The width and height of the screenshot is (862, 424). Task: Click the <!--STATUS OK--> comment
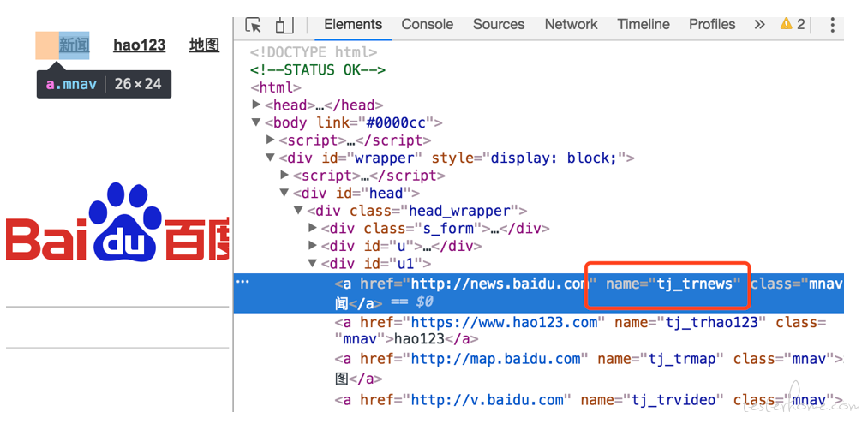click(318, 70)
